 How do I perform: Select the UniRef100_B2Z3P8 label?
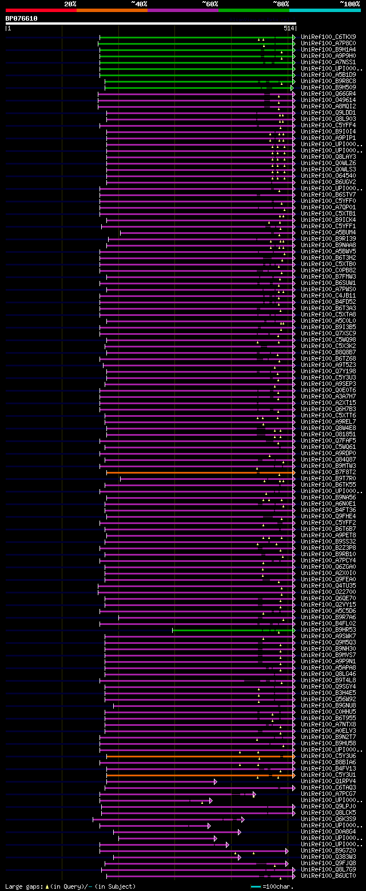[x=328, y=548]
